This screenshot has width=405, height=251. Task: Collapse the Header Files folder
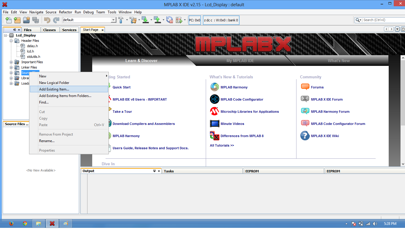pos(11,41)
